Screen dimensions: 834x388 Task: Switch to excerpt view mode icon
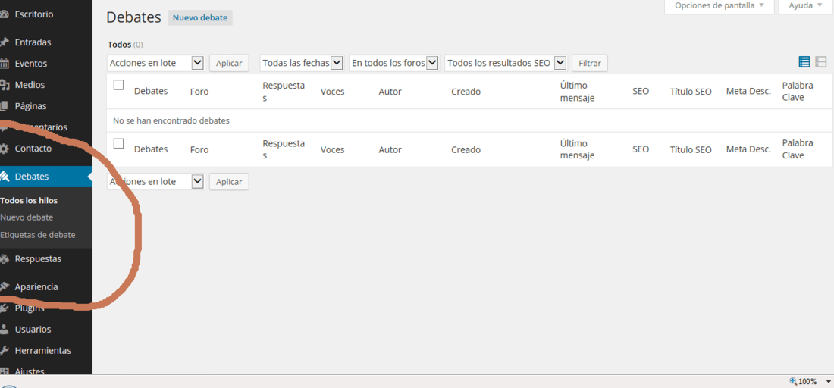tap(820, 62)
